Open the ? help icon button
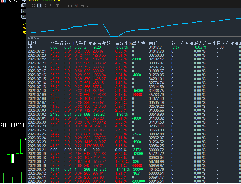The width and height of the screenshot is (241, 184). (x=24, y=11)
